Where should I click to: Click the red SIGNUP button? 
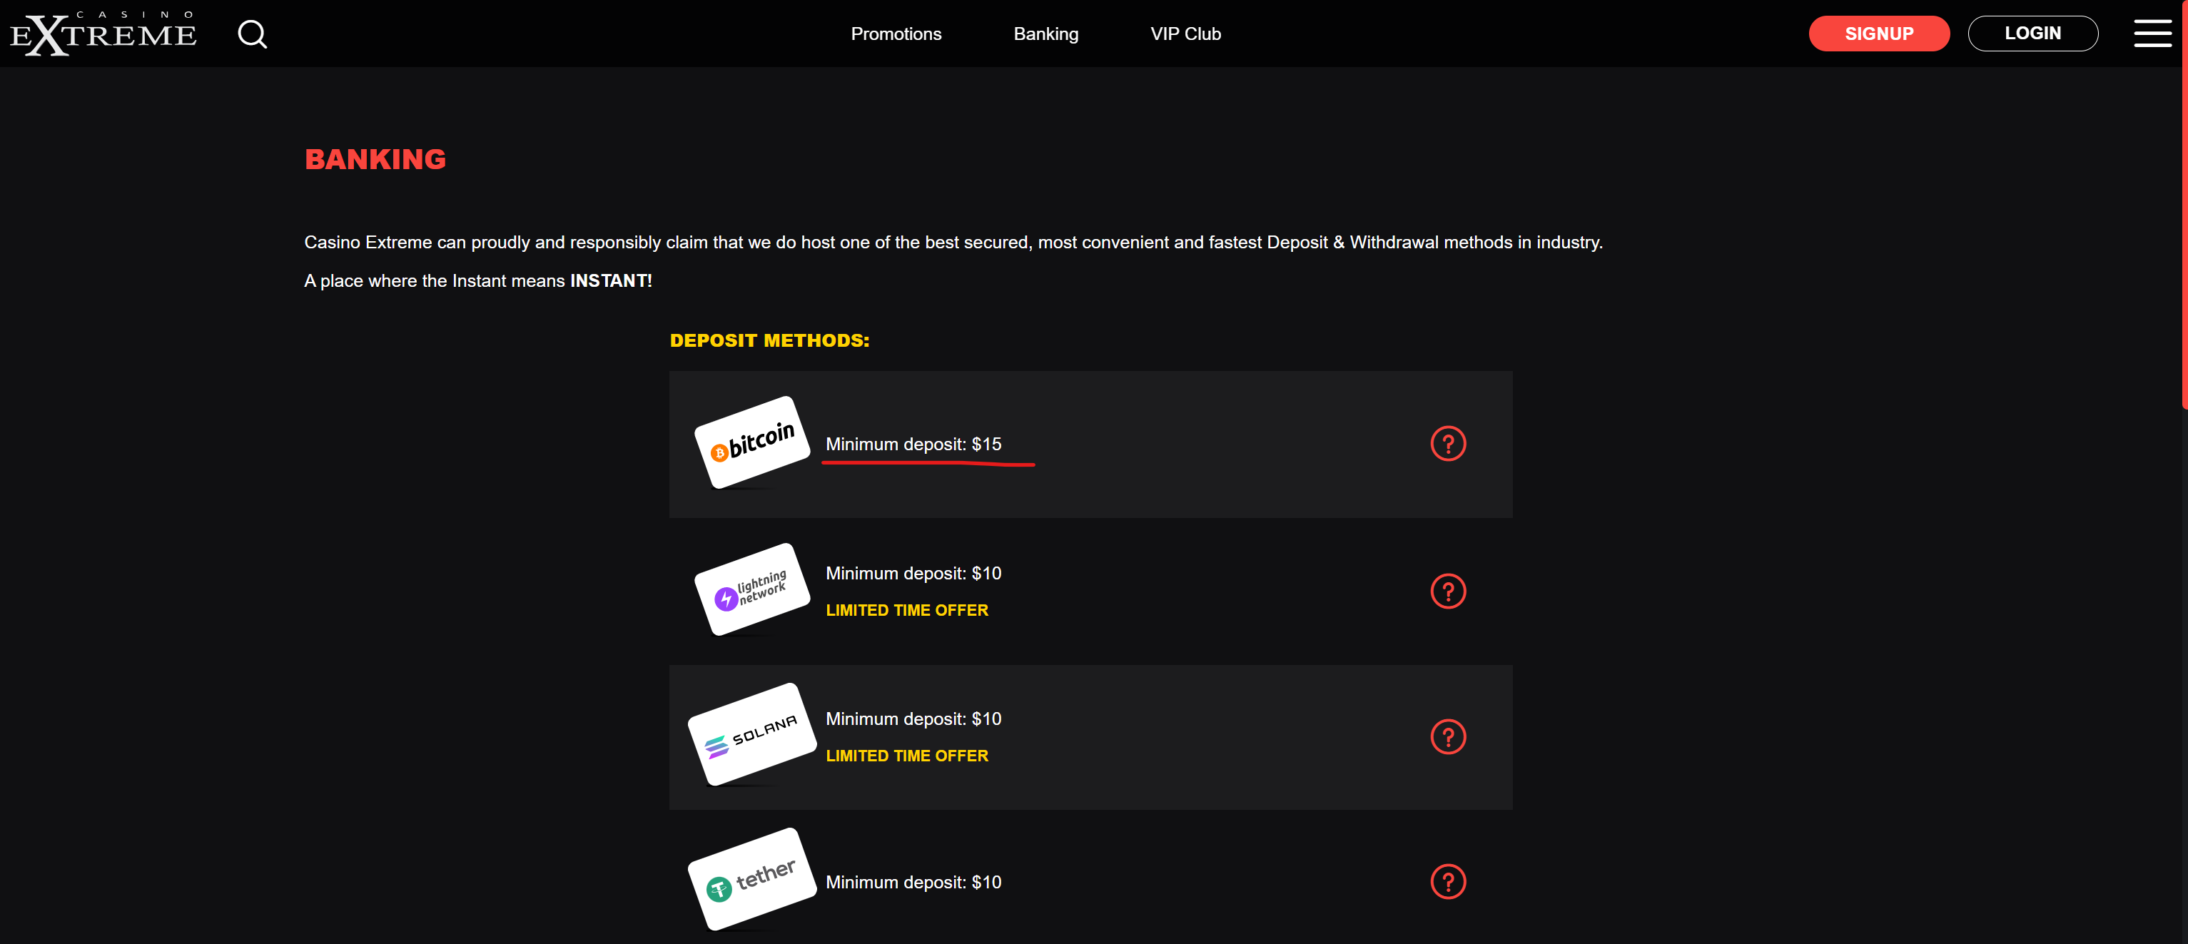point(1879,33)
